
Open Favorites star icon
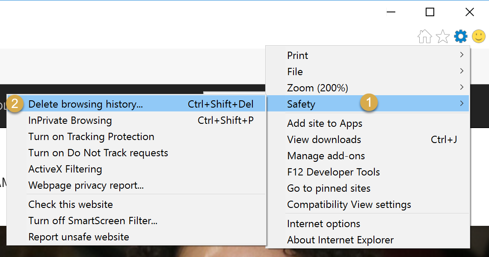(443, 36)
